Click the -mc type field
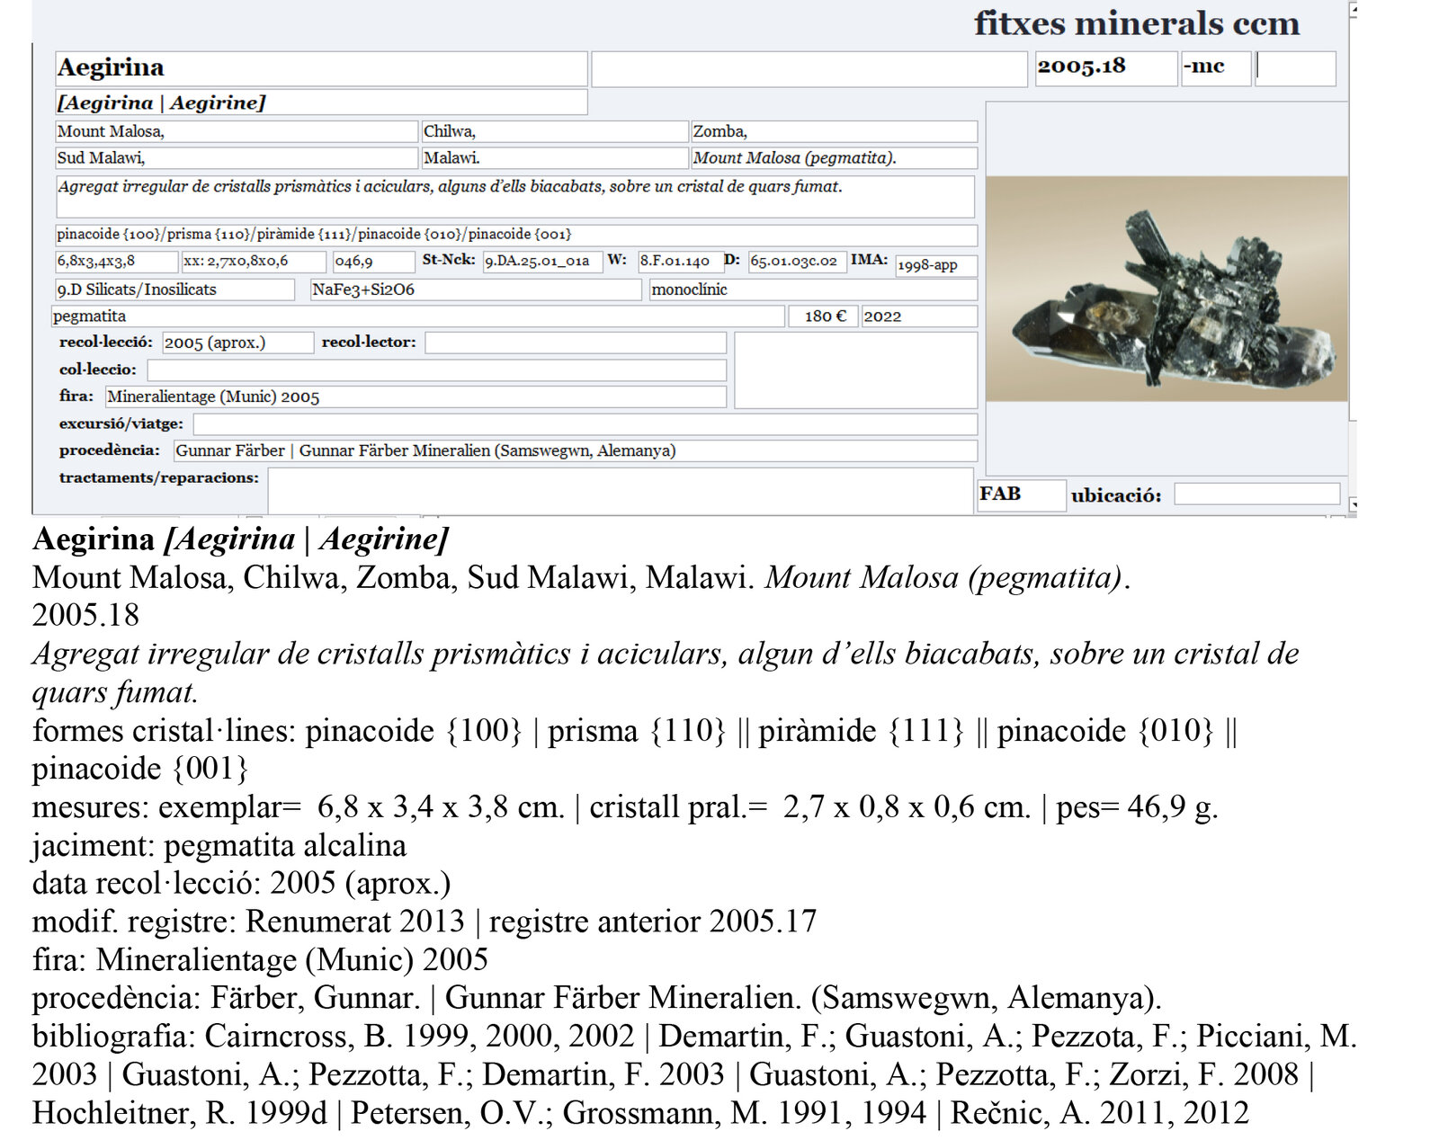 tap(1215, 68)
